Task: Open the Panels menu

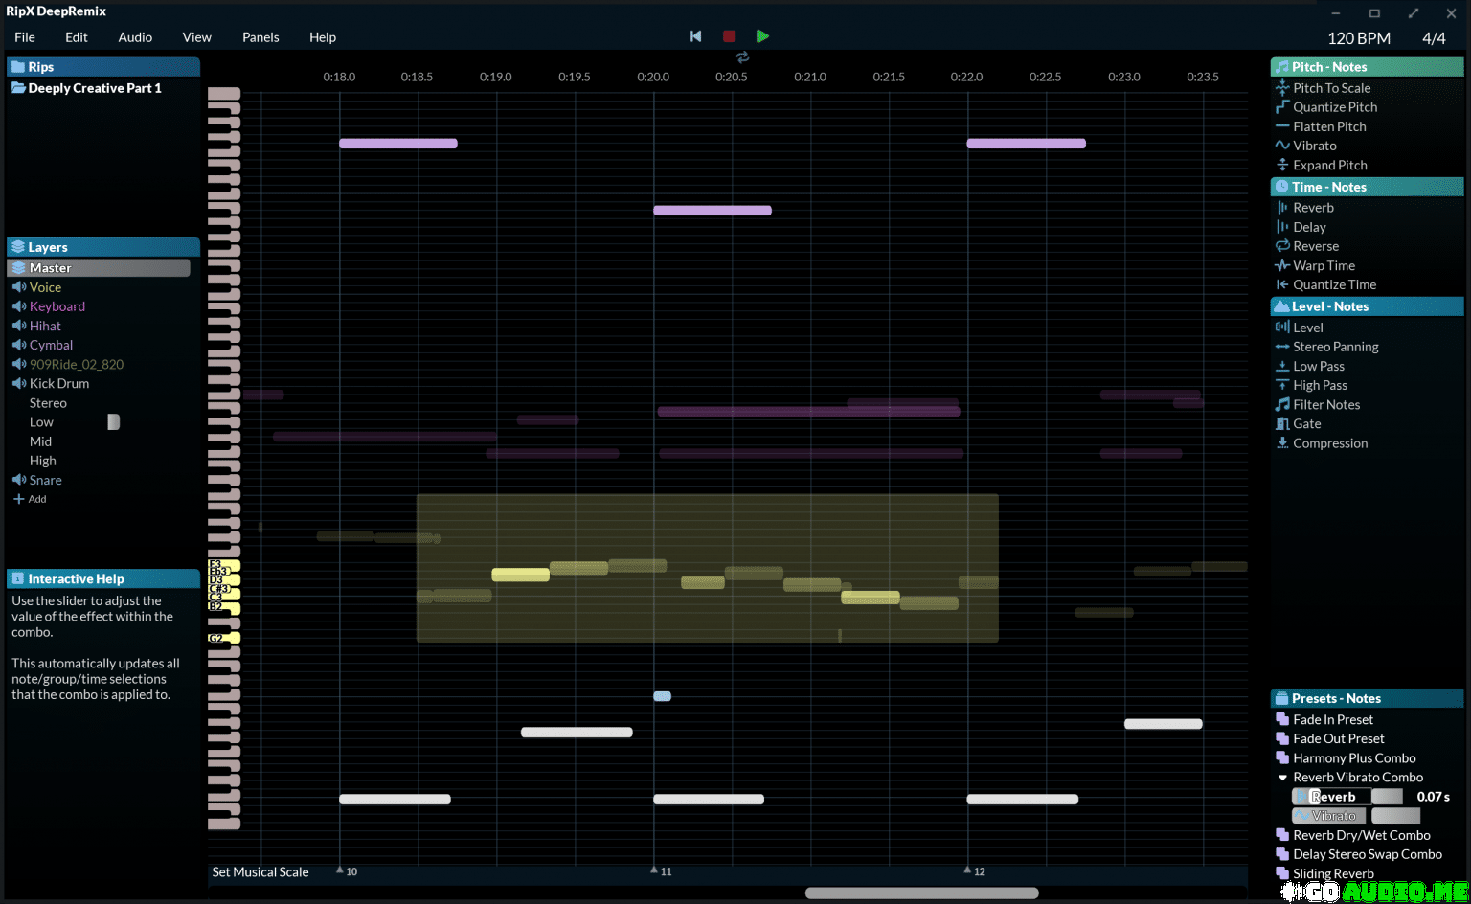Action: 260,37
